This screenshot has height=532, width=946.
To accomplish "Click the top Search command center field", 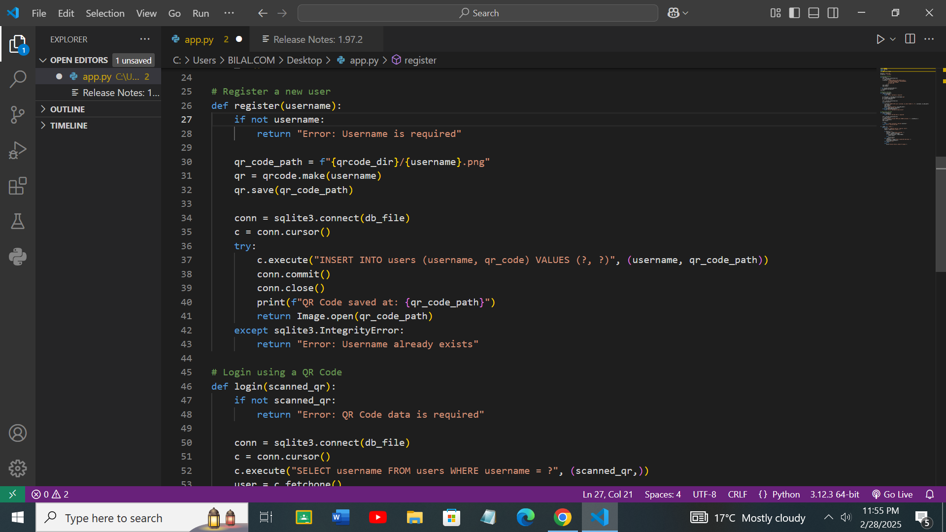I will coord(477,13).
